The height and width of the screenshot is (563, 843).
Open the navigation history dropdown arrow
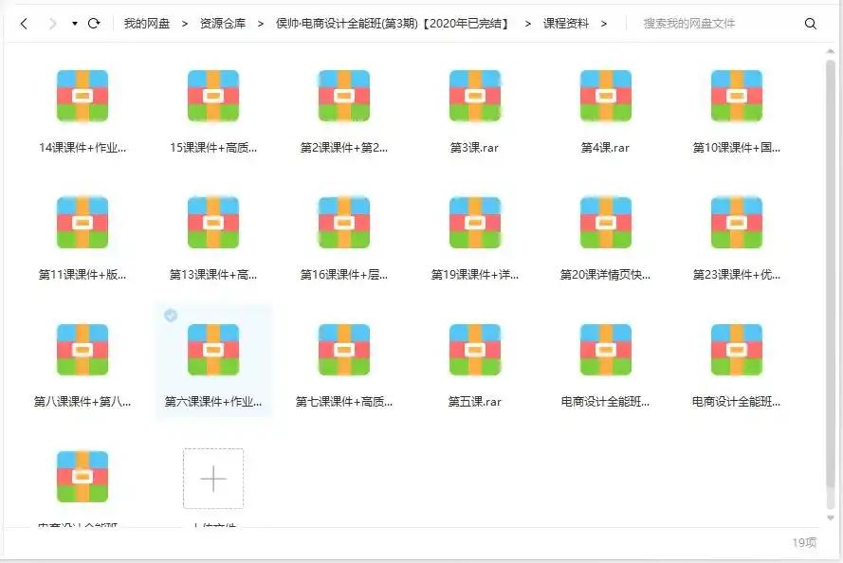click(75, 24)
